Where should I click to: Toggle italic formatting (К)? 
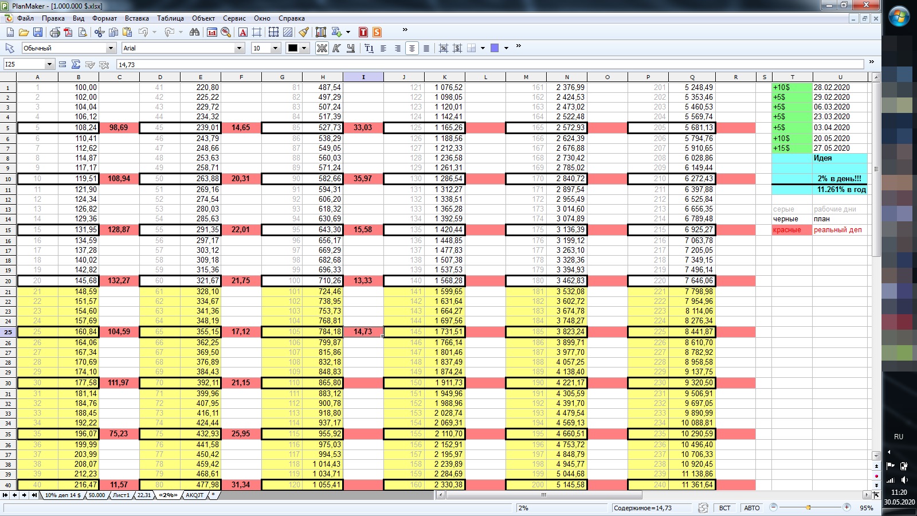click(x=336, y=49)
